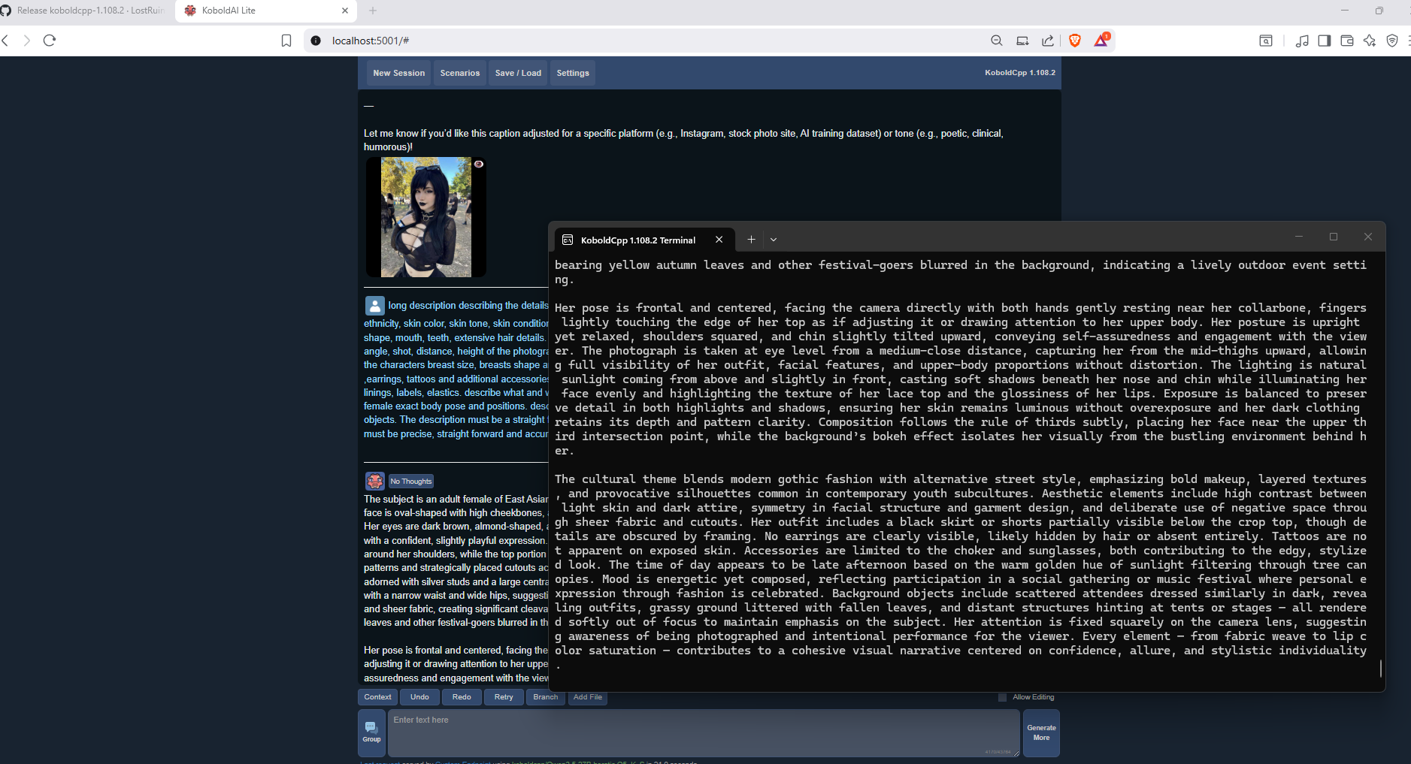Close the KoboldAI Lite browser tab
The image size is (1411, 764).
coord(345,11)
